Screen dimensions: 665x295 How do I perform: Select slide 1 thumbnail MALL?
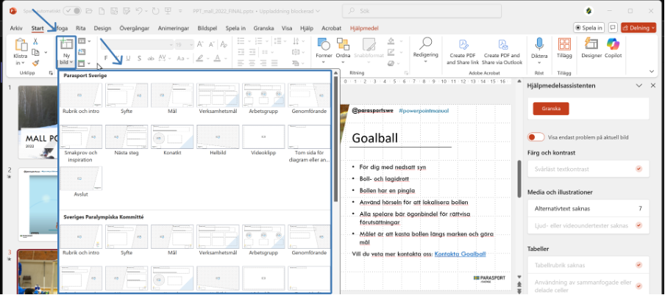[x=38, y=123]
